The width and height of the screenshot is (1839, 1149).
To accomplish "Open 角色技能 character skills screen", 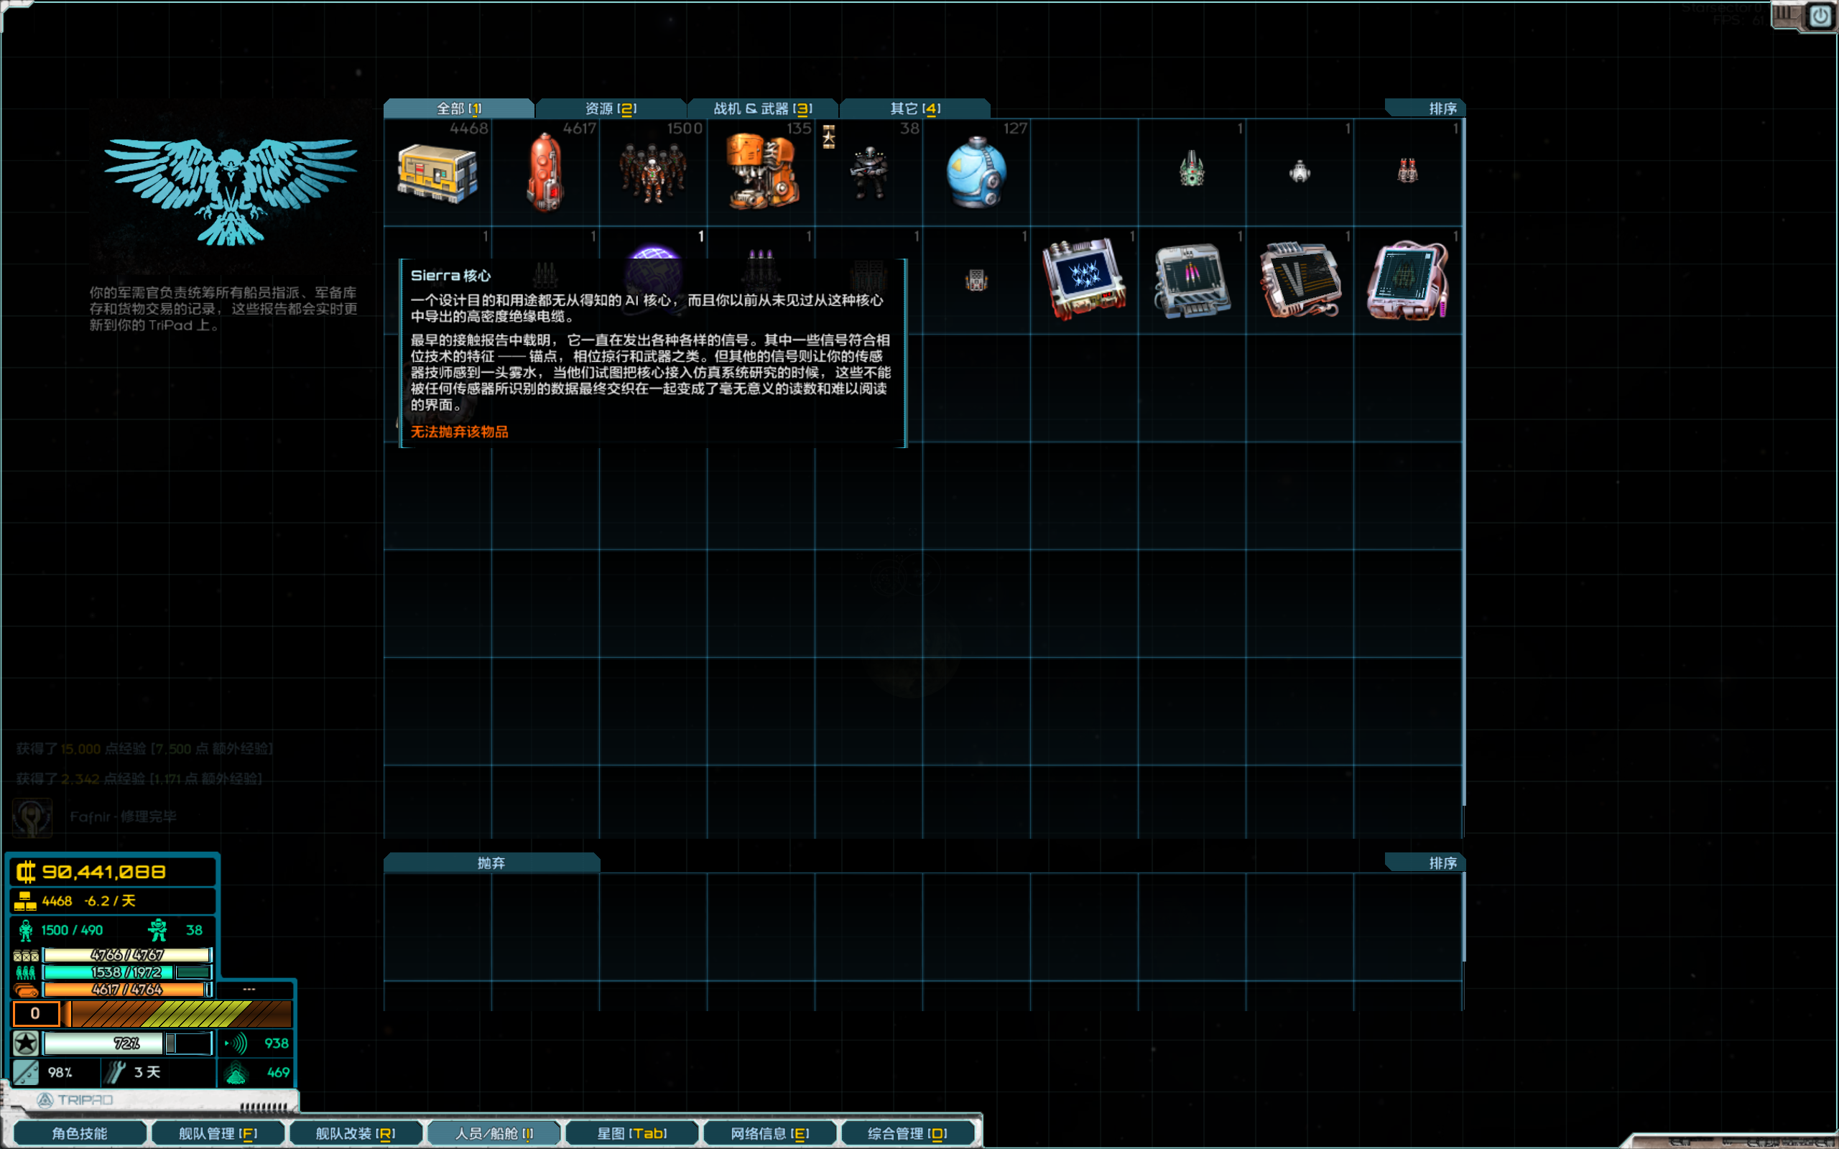I will click(x=80, y=1133).
